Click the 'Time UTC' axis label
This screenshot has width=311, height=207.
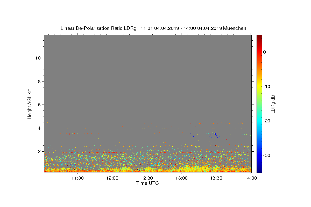click(x=147, y=183)
